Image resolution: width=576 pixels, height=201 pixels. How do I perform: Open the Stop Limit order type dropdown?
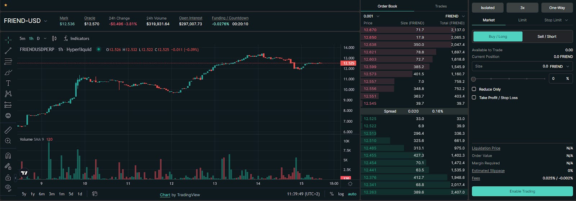tap(556, 20)
